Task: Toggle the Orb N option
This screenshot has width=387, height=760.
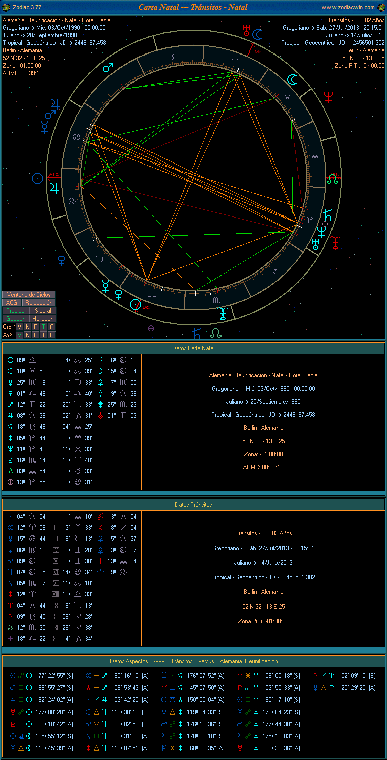Action: [x=27, y=327]
